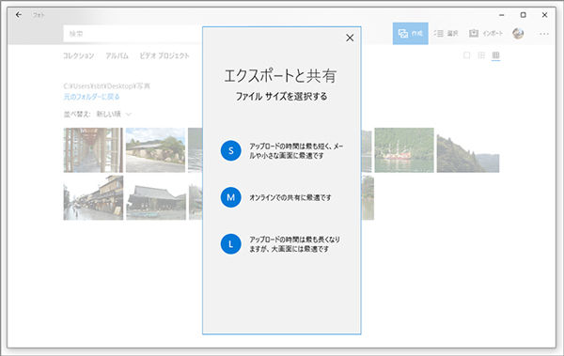
Task: Open the コレクション tab
Action: [x=78, y=55]
